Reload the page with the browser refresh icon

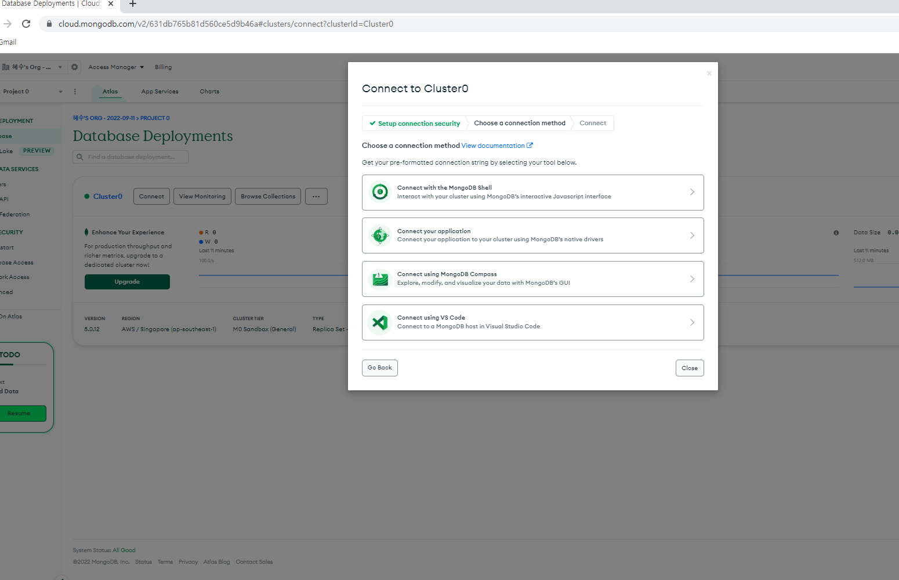tap(26, 24)
